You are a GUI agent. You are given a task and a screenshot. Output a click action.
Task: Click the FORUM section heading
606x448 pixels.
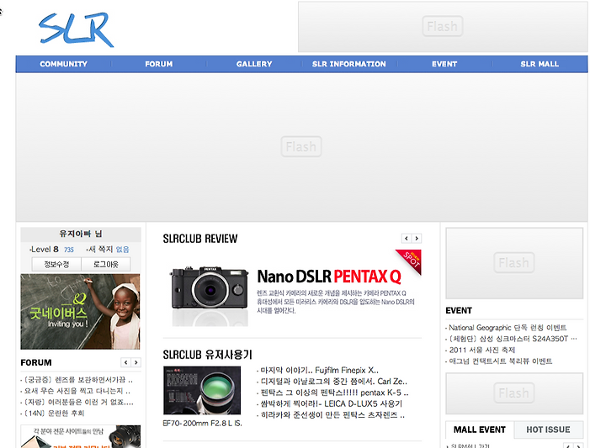tap(36, 363)
